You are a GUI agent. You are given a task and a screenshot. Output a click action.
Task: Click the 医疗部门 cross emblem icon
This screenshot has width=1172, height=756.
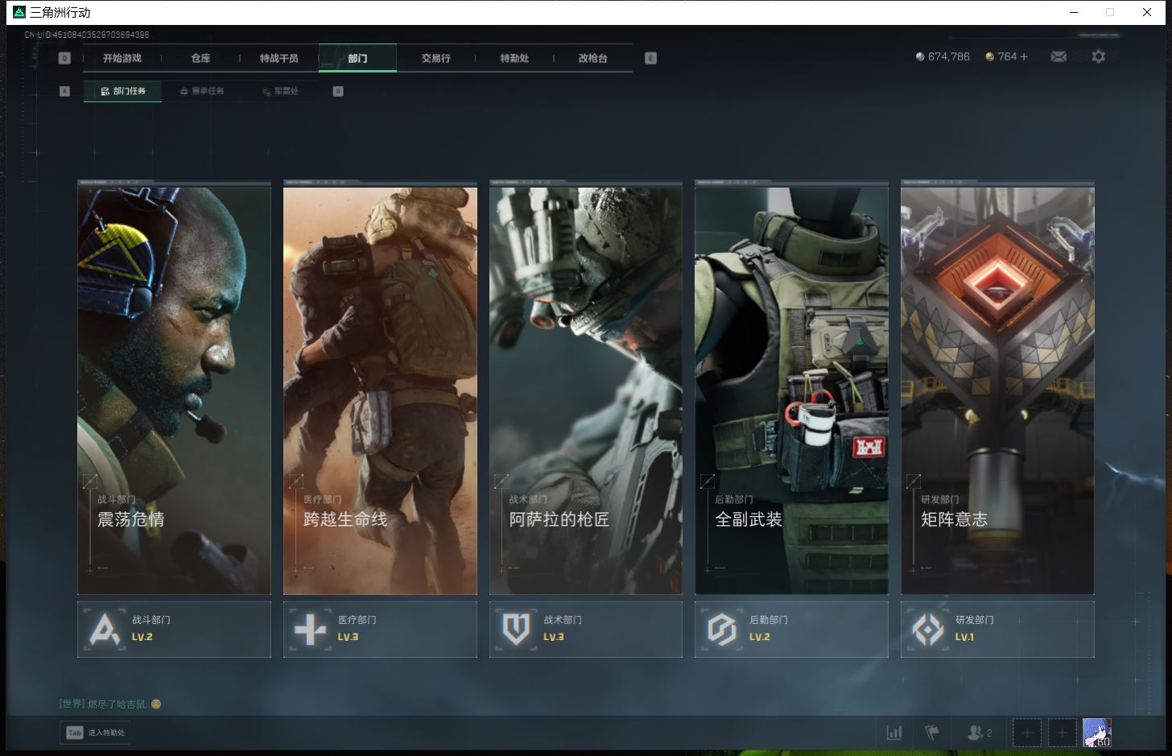click(x=311, y=630)
